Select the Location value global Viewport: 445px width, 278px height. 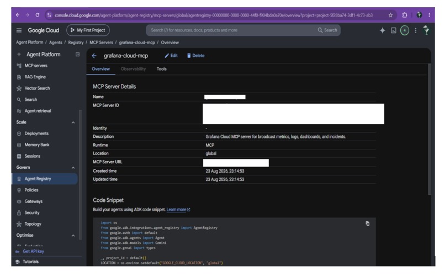click(x=211, y=153)
